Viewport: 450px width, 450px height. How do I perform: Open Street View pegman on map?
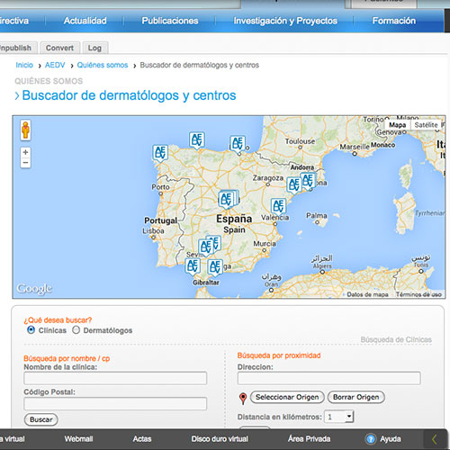tap(25, 130)
